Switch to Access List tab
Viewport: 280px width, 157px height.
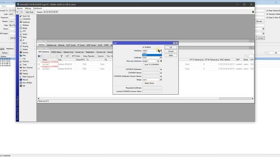tap(80, 52)
